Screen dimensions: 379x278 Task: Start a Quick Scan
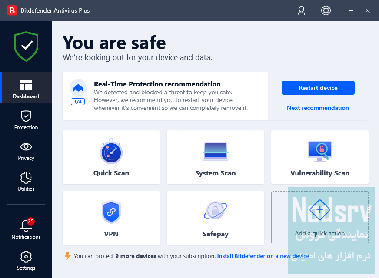coord(111,157)
